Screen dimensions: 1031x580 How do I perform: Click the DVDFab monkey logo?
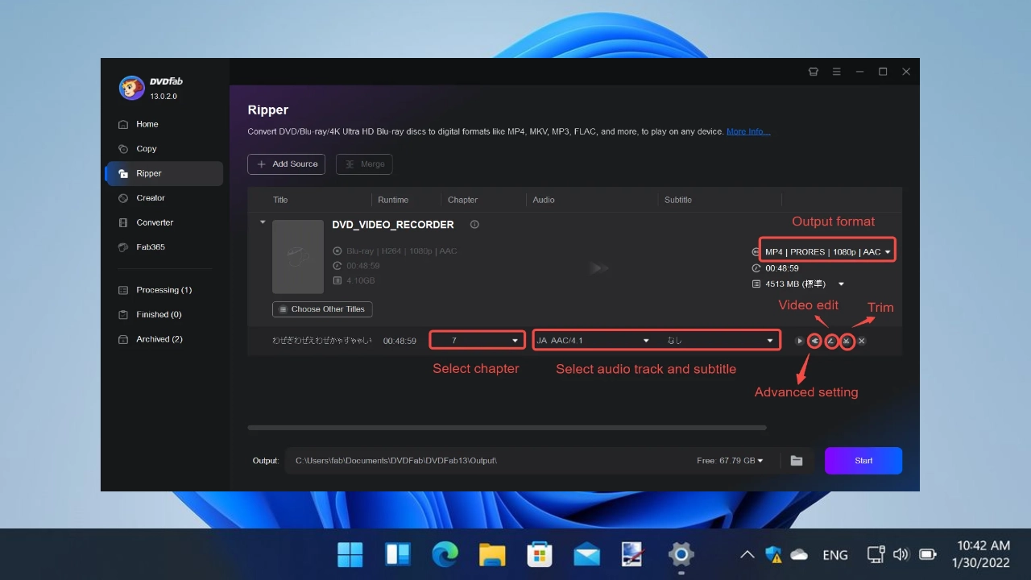tap(131, 88)
